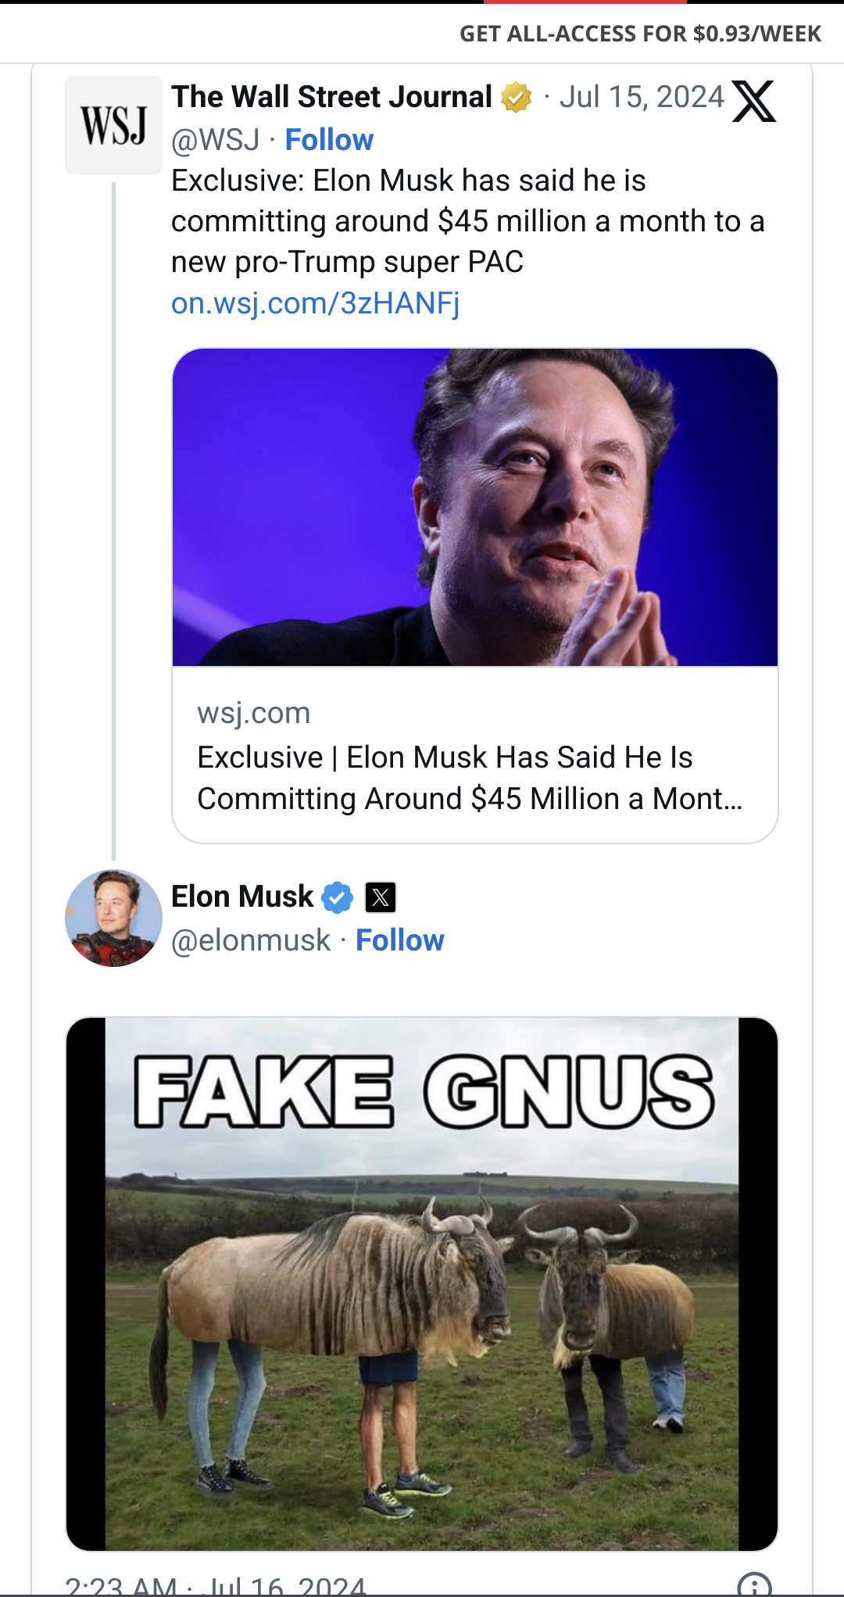Click Elon Musk's blue verified checkmark
The width and height of the screenshot is (844, 1597).
coord(338,897)
